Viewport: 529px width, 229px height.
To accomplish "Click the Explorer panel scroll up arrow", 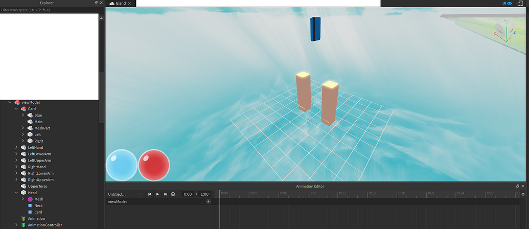I will click(102, 18).
